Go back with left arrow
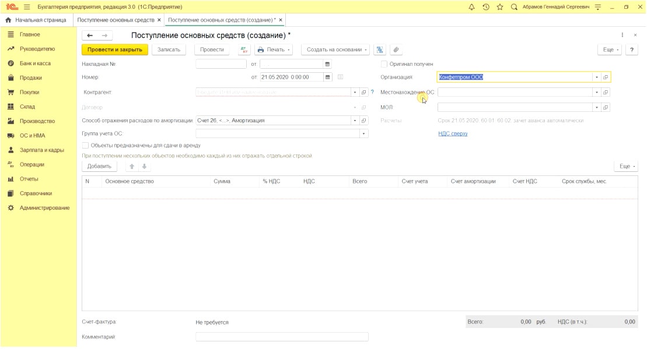Viewport: 647px width, 349px height. [90, 36]
